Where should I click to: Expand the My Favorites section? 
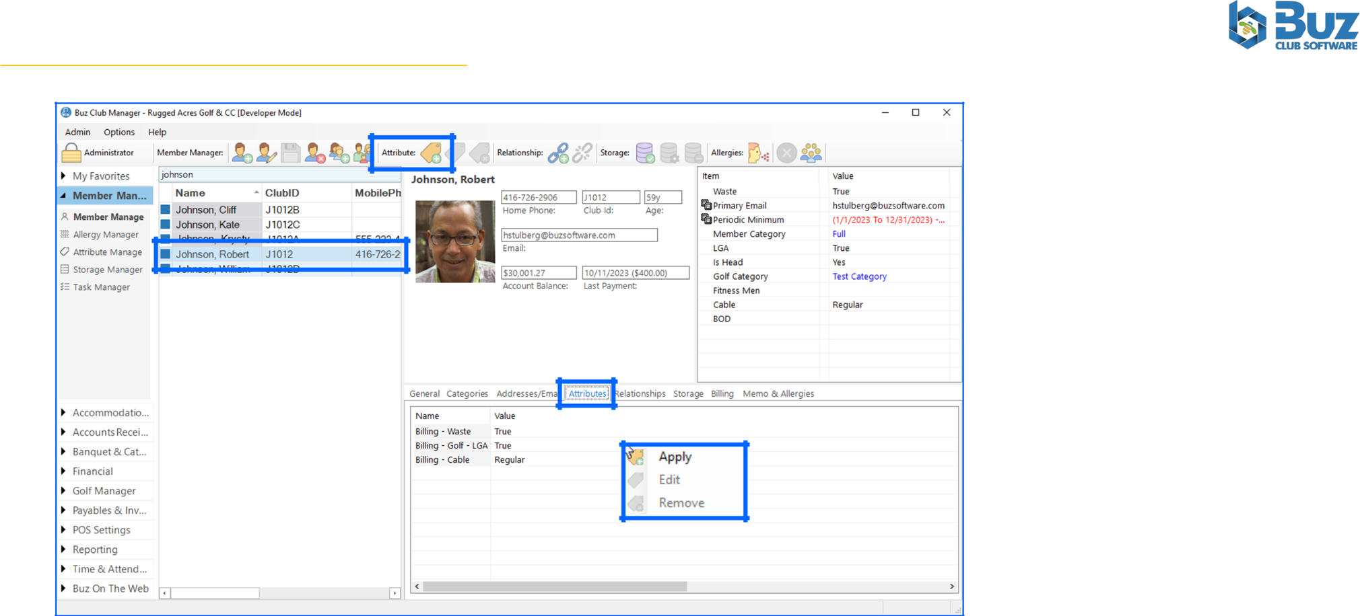pos(64,176)
